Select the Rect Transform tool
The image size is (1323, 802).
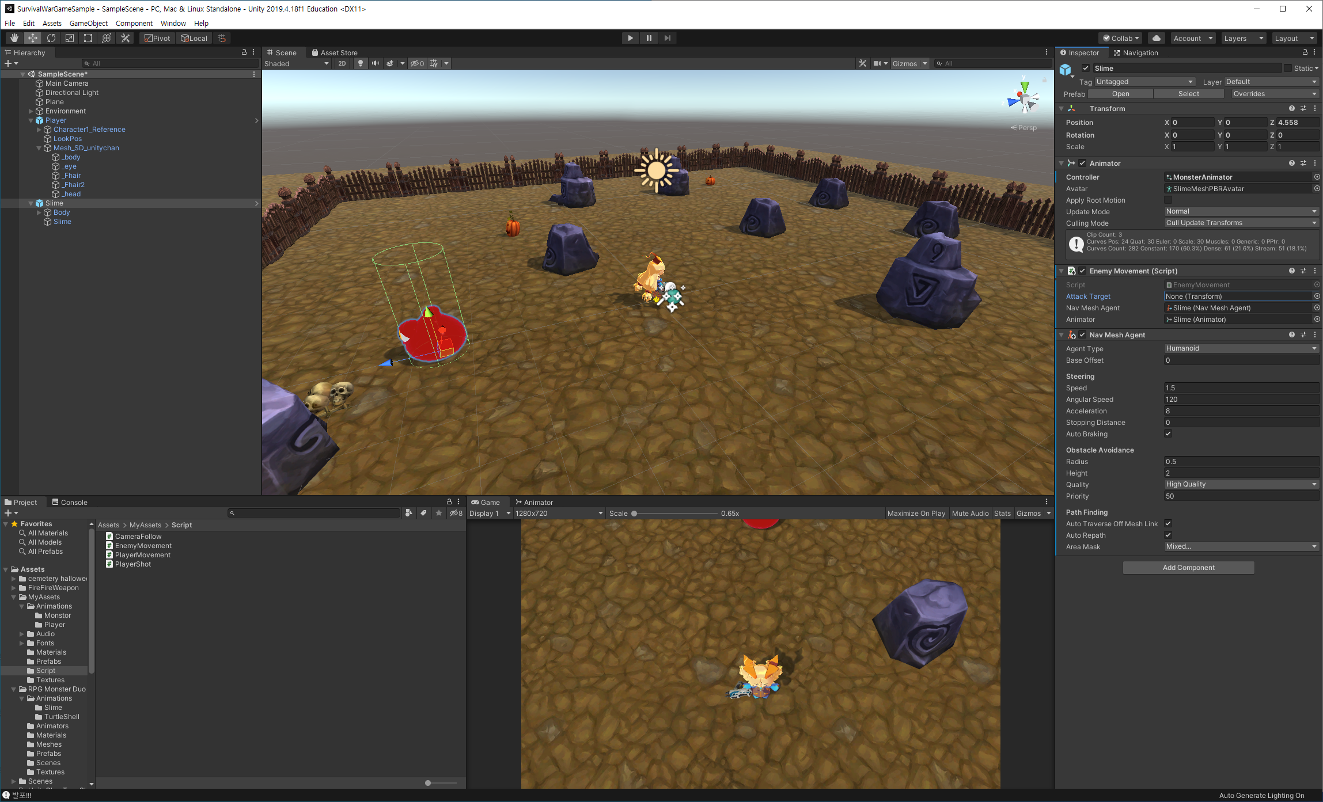(88, 38)
